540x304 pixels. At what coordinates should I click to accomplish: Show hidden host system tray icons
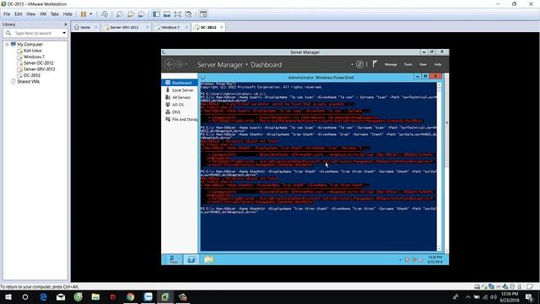pos(467,297)
